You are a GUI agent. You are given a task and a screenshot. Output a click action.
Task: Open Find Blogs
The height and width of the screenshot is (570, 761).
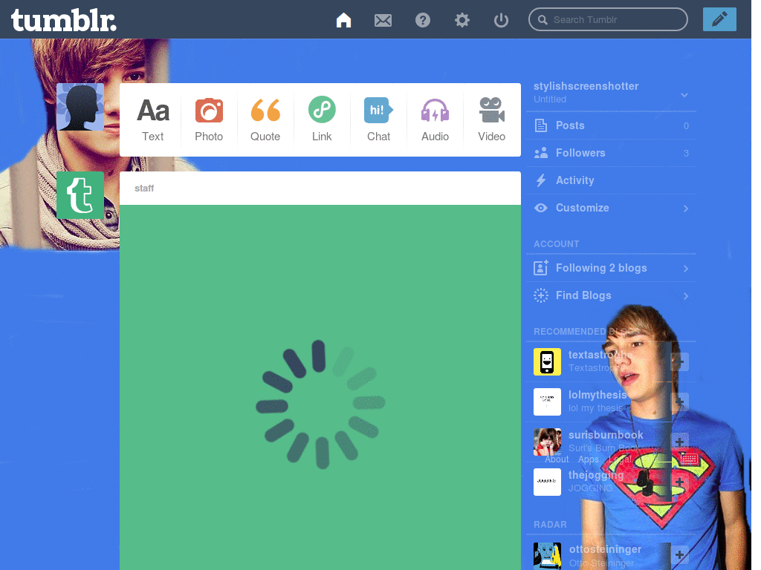pos(611,295)
